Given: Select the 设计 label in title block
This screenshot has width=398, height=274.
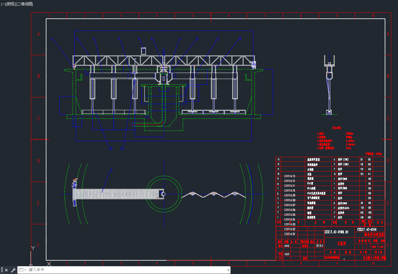Looking at the screenshot, I should (x=280, y=246).
